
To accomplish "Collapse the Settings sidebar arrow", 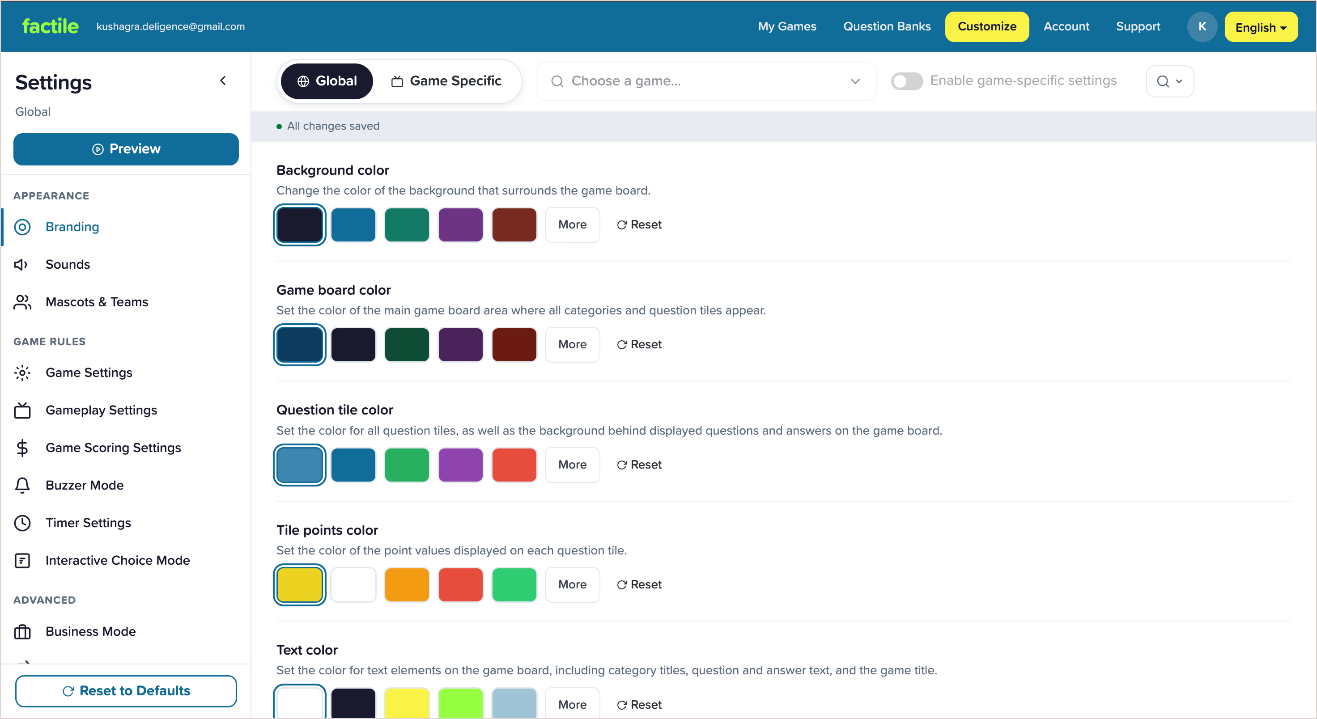I will click(x=223, y=81).
